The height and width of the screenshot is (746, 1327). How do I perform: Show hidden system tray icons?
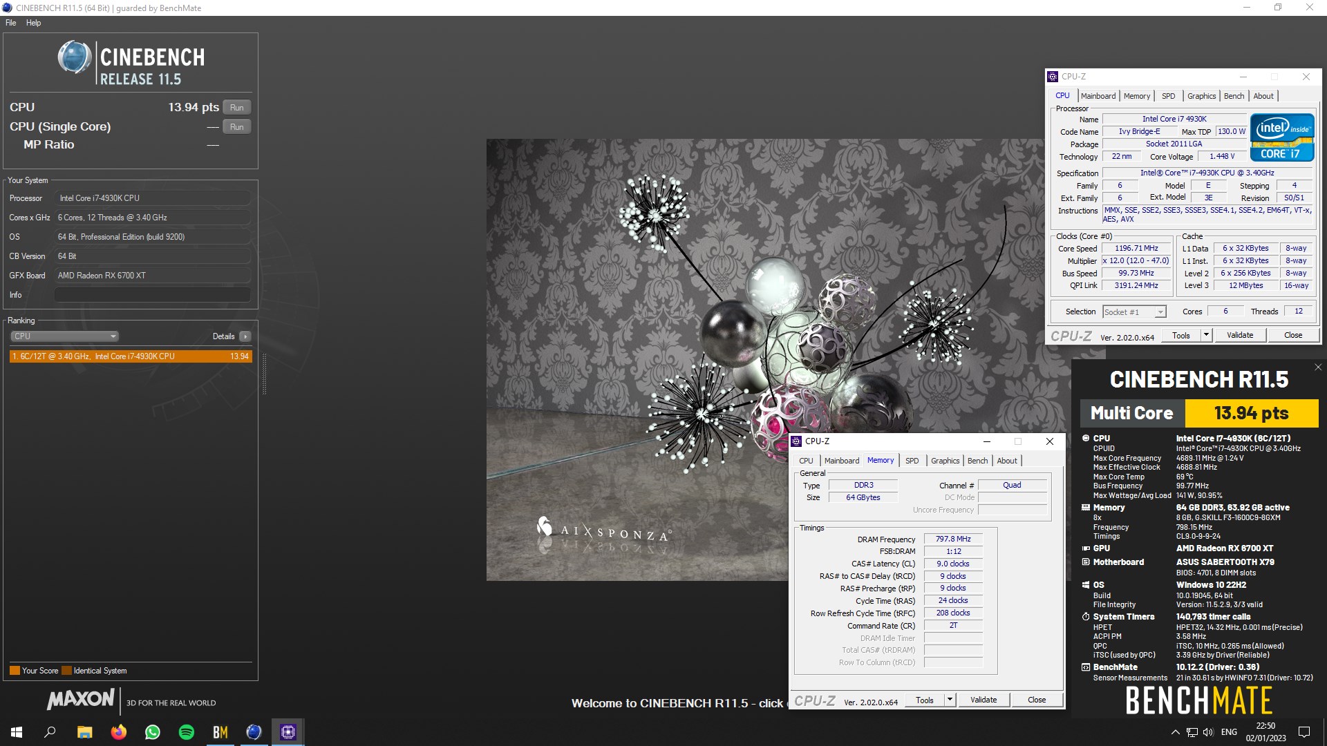pyautogui.click(x=1175, y=732)
